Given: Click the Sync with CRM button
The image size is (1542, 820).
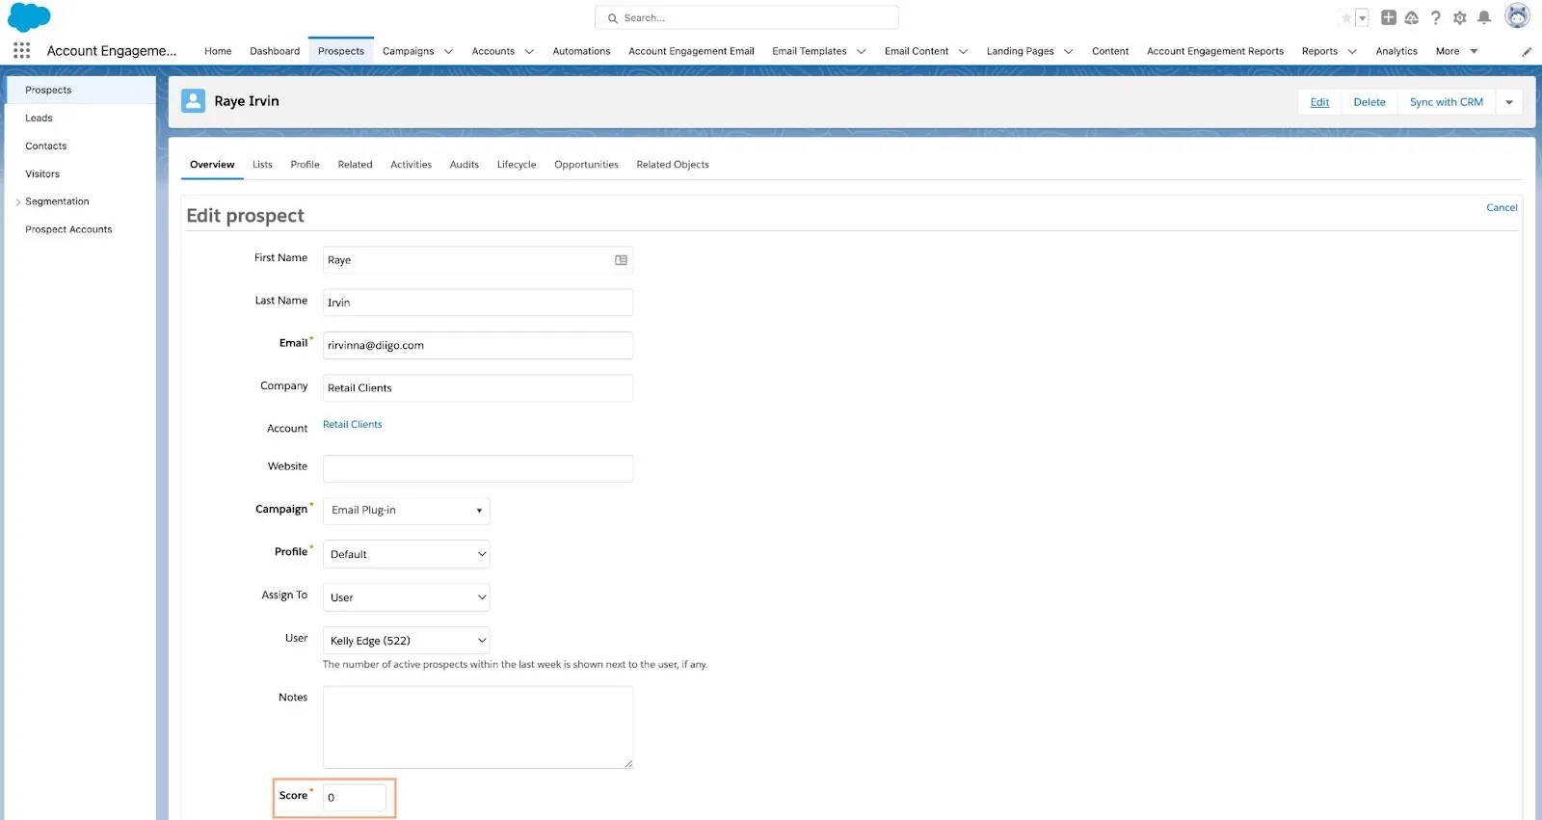Looking at the screenshot, I should [1446, 102].
